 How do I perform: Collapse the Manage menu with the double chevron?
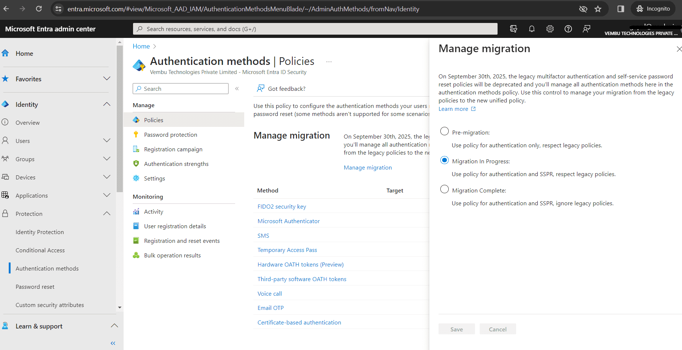click(237, 89)
